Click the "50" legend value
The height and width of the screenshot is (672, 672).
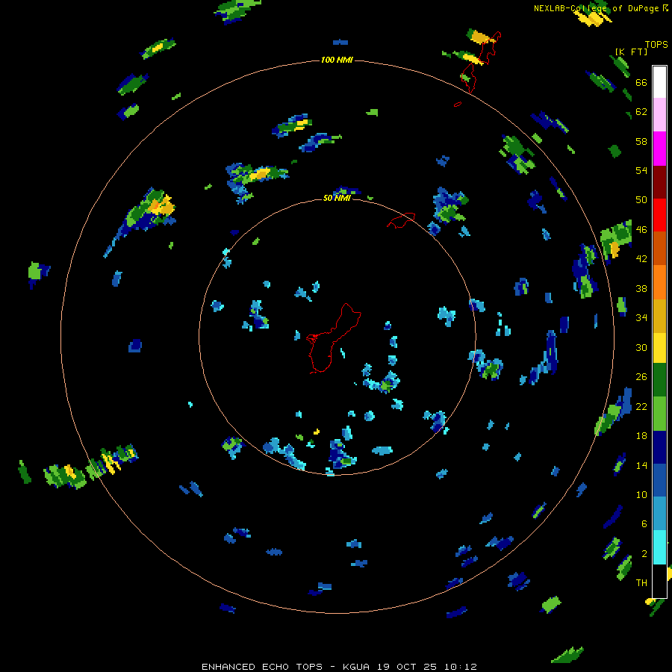coord(641,200)
